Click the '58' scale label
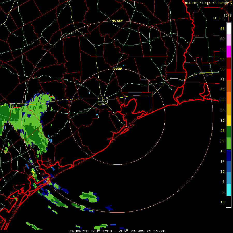Screen dimensions: 233x233 pos(222,49)
